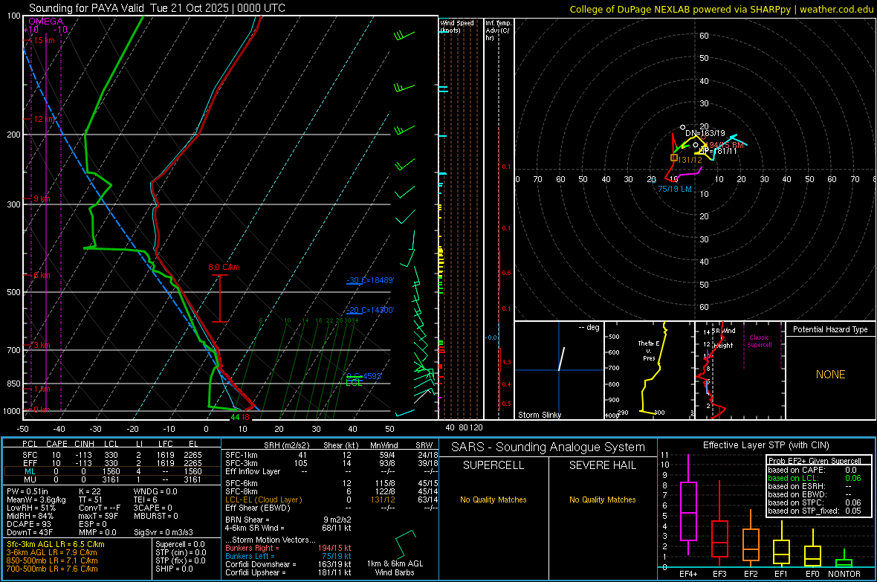
Task: Click the 'MidRH = 84%' value
Action: pos(30,516)
